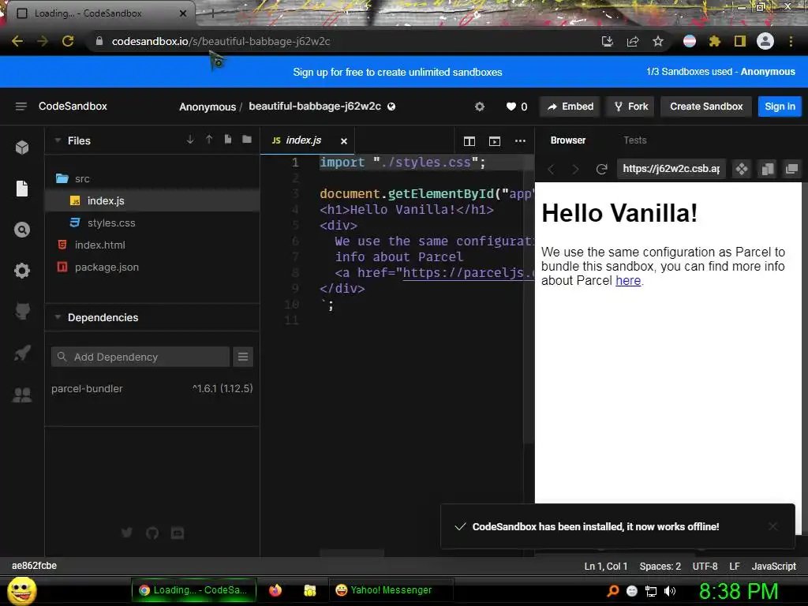Open the Live collaboration people icon

[x=22, y=395]
